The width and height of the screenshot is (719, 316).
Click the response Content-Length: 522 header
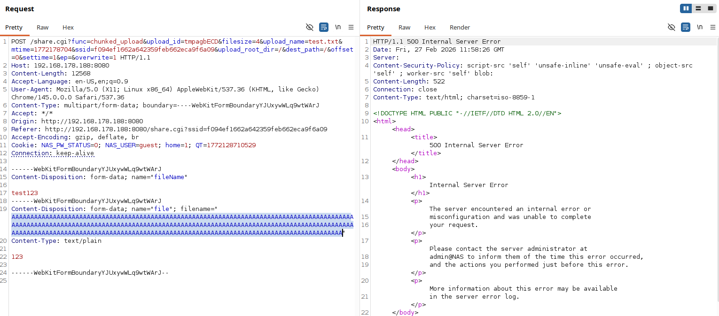[x=409, y=81]
